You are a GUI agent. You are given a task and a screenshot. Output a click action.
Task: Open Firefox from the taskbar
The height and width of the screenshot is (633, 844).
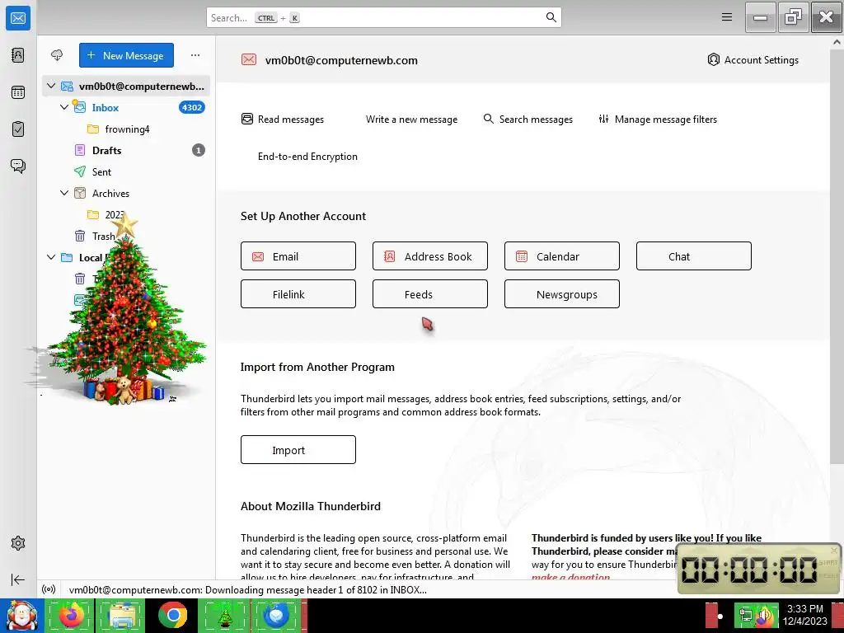pyautogui.click(x=72, y=615)
